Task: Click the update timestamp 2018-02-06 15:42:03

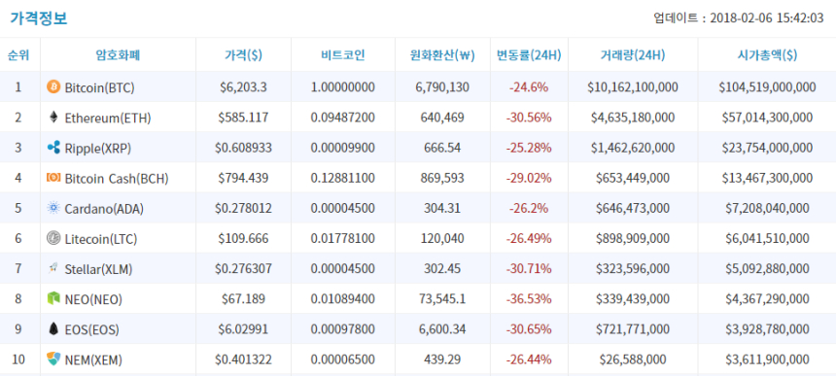Action: tap(767, 18)
